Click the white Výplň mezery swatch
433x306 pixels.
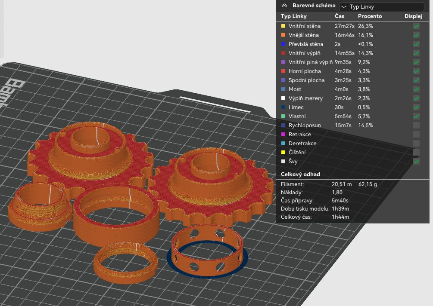(283, 98)
